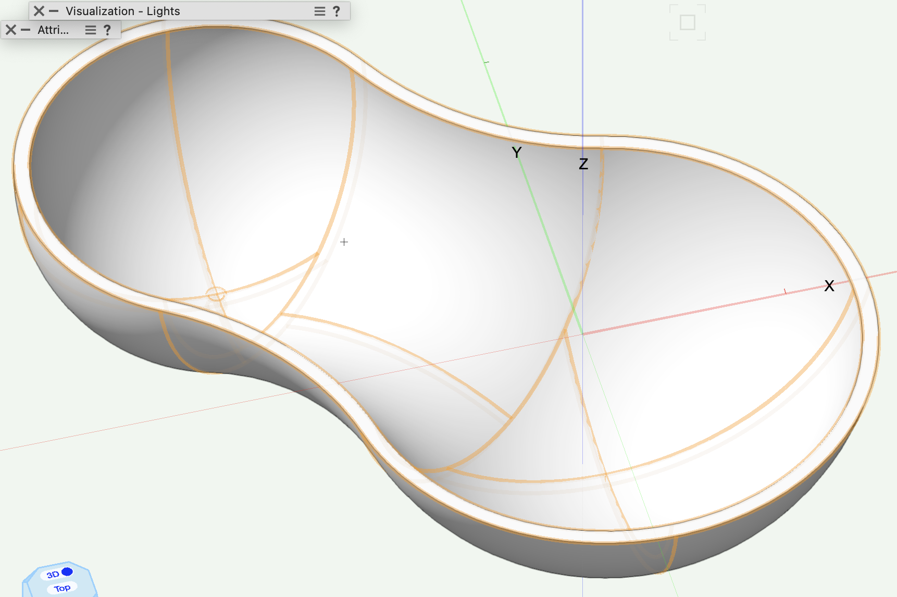
Task: Open the Visualization - Lights palette menu
Action: pos(319,11)
